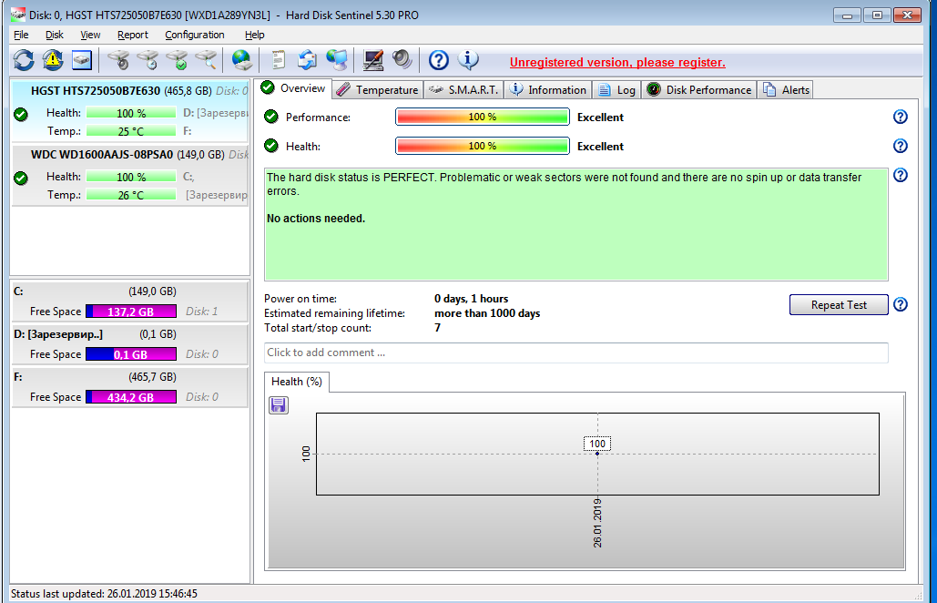
Task: Click the green check icon beside the WDC disk
Action: tap(21, 179)
